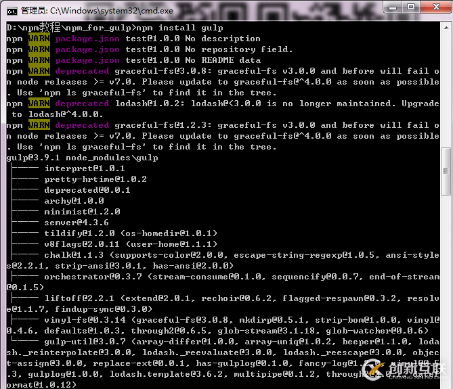Click the scrollbar up arrow
453x389 pixels.
[x=446, y=28]
